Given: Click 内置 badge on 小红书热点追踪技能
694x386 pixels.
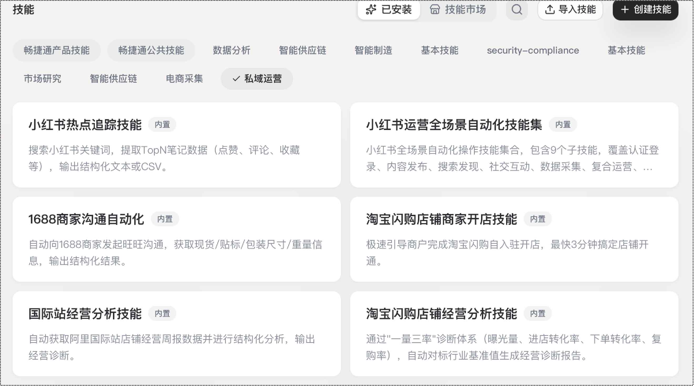Looking at the screenshot, I should 162,125.
